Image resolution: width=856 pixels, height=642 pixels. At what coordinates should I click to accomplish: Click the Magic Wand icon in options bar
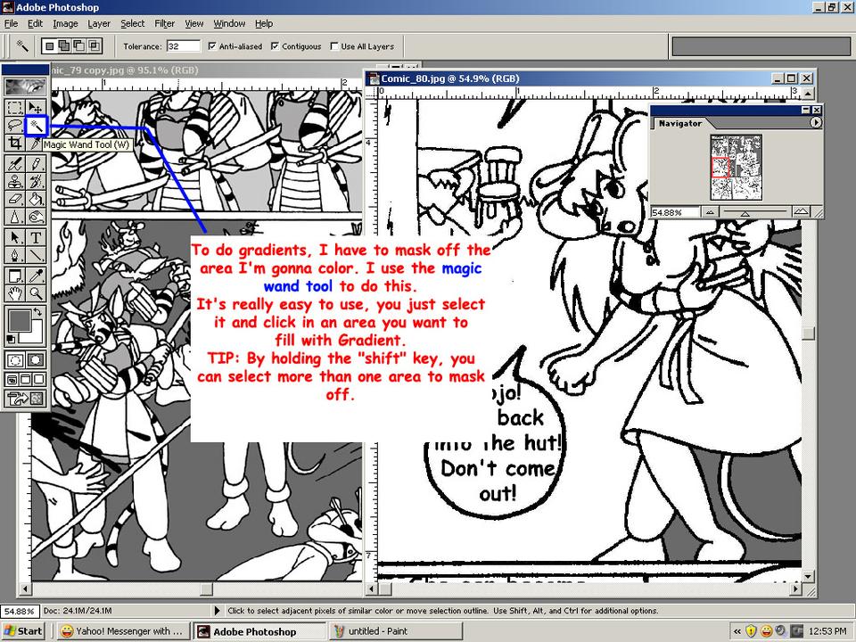(21, 45)
